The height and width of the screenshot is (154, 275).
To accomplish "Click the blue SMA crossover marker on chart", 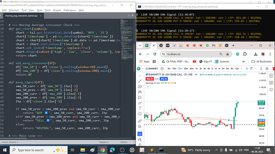I will [x=228, y=120].
